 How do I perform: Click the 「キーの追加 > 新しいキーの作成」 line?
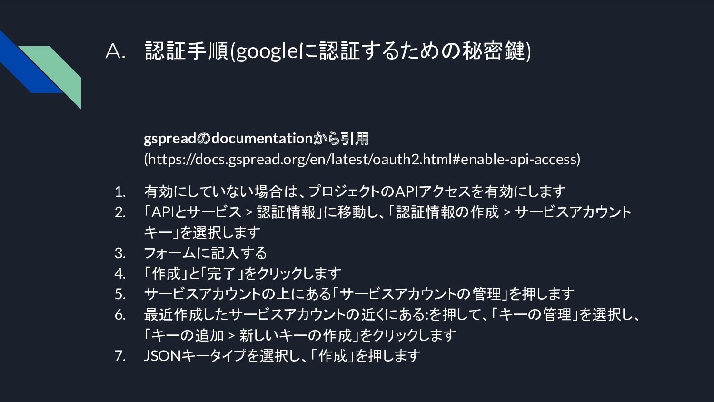point(300,335)
